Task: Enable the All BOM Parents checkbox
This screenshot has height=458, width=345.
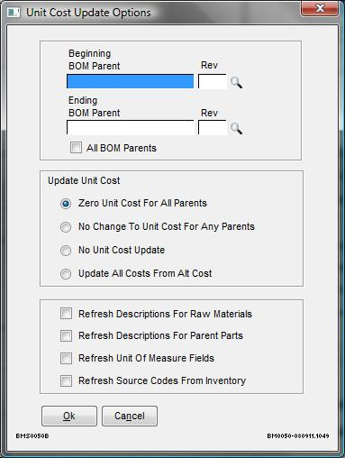Action: [x=76, y=148]
